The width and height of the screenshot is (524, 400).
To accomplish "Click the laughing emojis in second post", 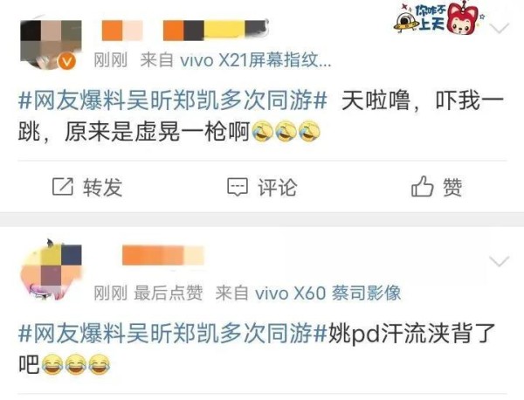I will click(x=75, y=364).
